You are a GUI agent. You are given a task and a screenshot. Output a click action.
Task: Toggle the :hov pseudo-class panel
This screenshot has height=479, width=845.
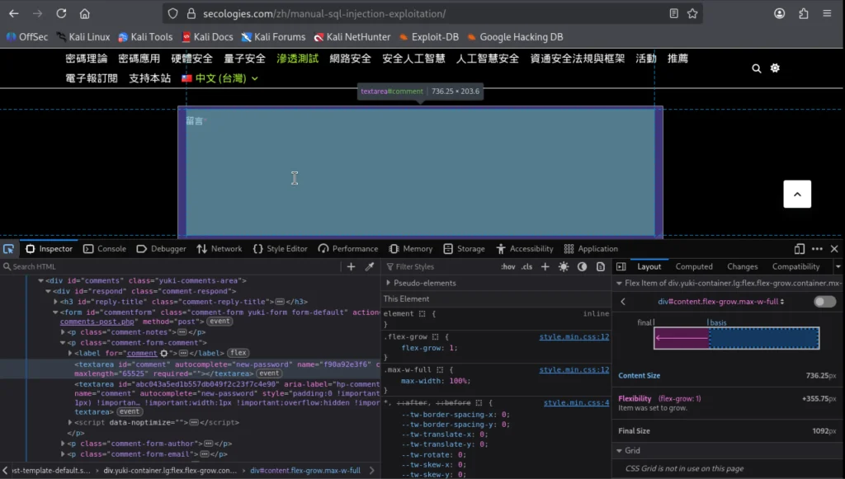(507, 267)
